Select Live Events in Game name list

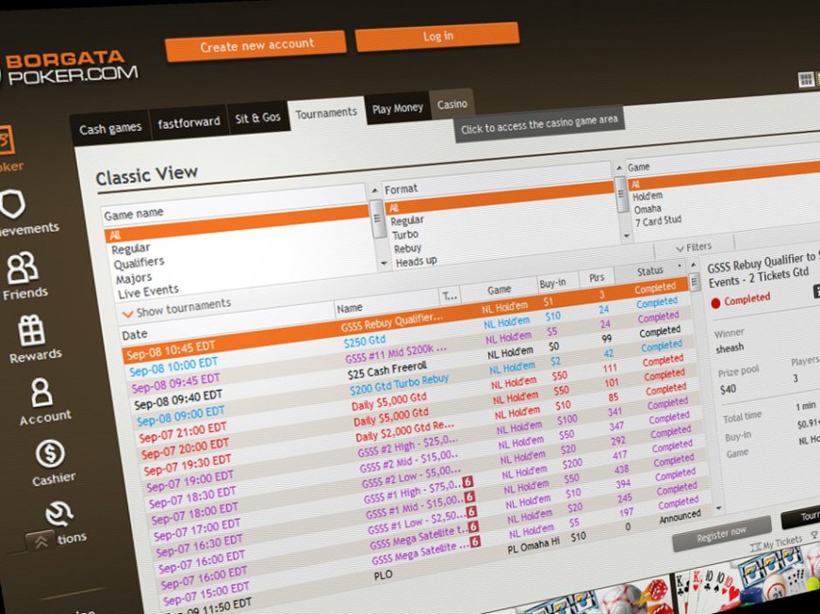coord(148,292)
